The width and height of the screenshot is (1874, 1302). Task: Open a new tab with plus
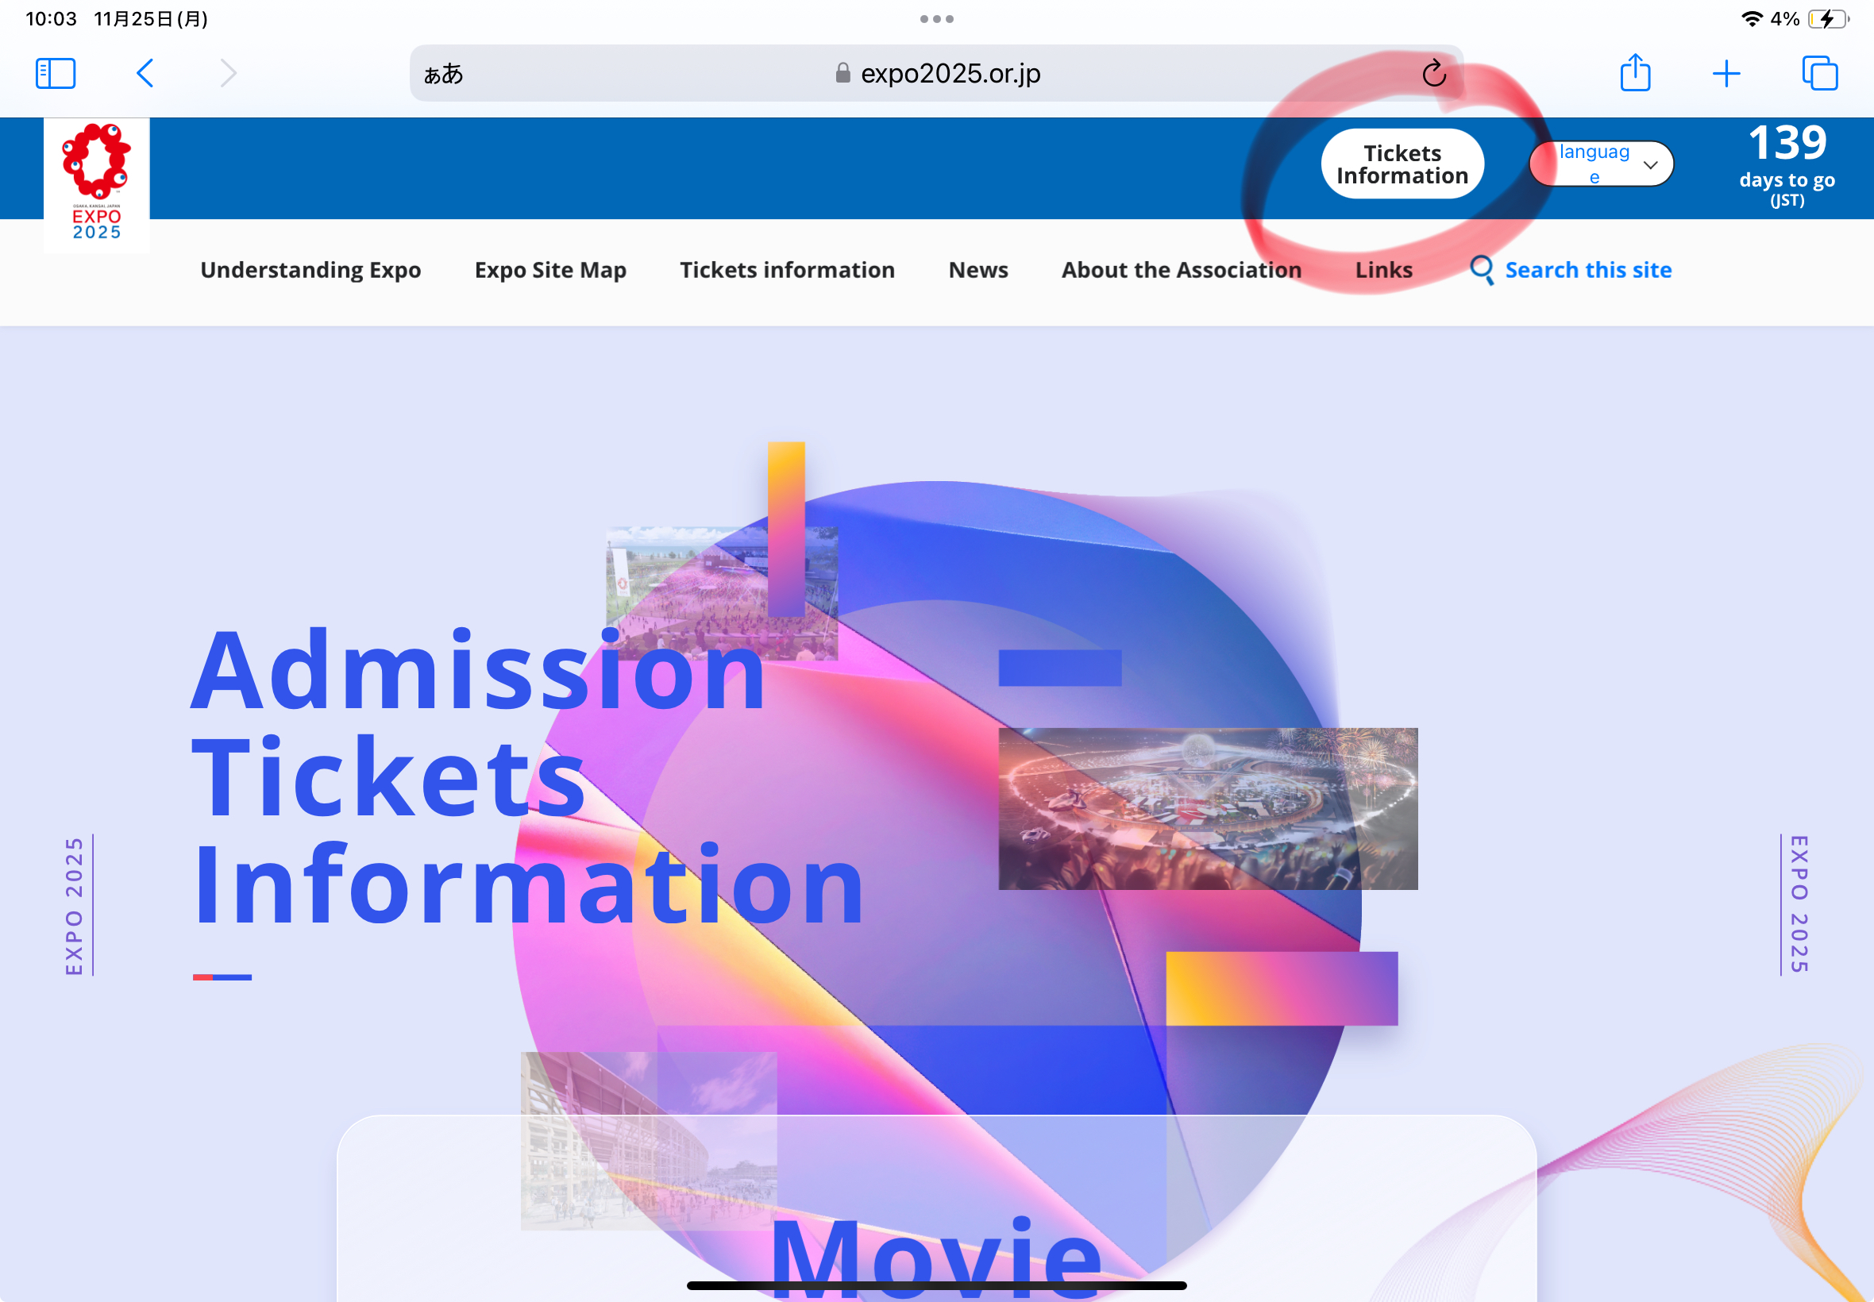[x=1726, y=73]
